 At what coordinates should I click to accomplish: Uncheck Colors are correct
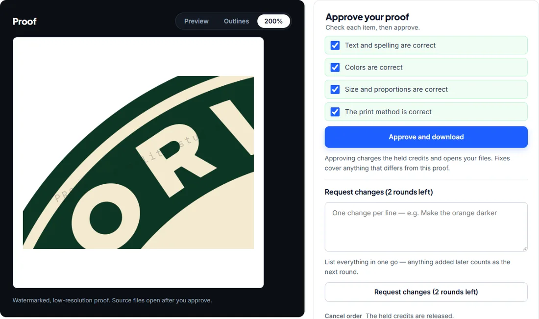pos(335,67)
